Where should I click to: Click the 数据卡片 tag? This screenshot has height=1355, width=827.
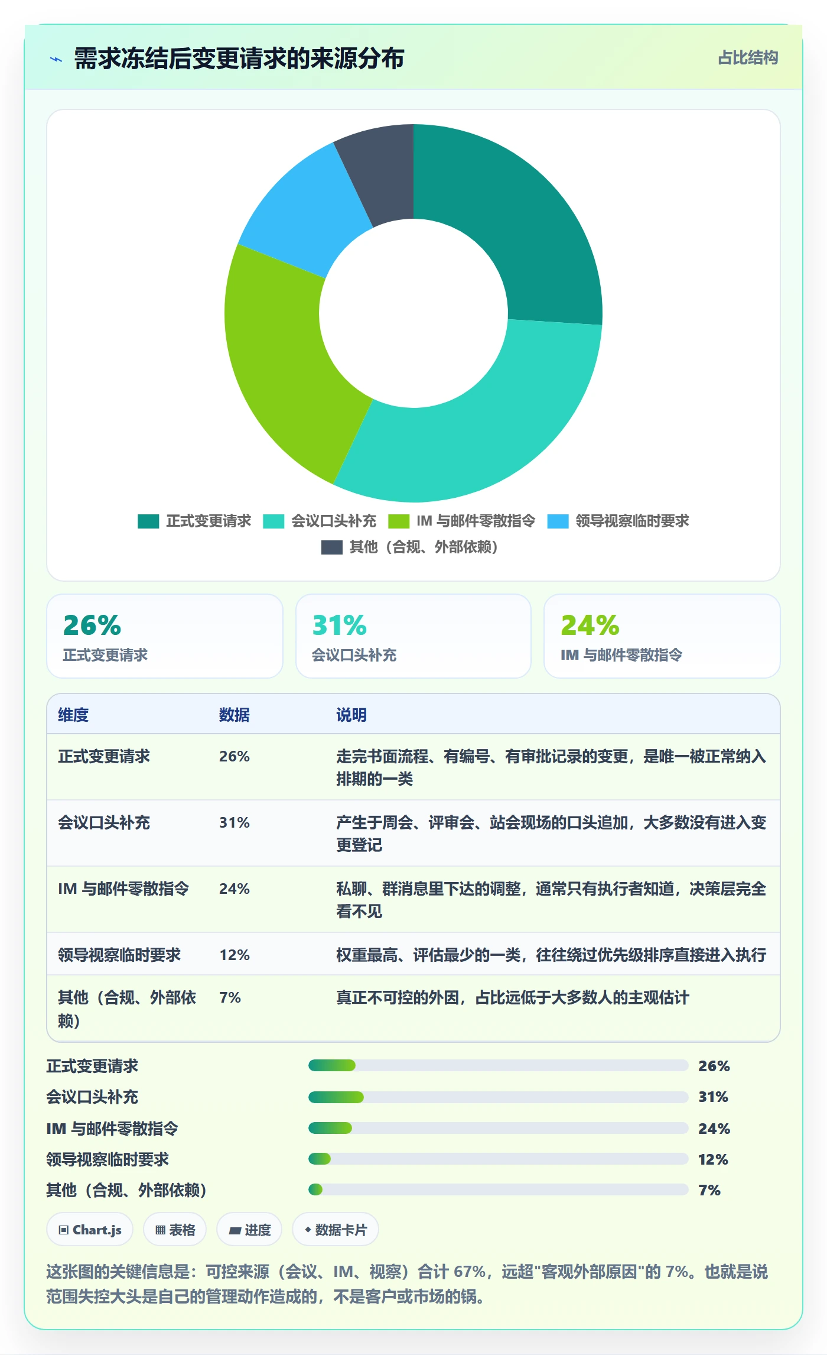coord(336,1230)
